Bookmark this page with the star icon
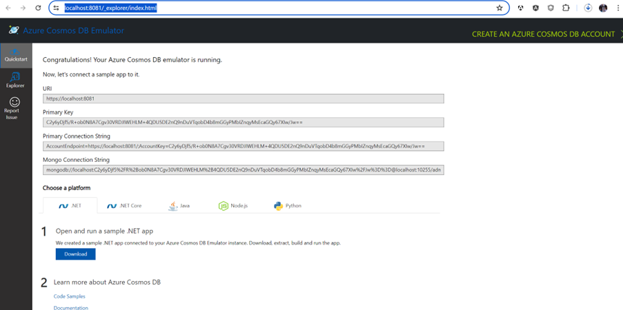Viewport: 623px width, 310px height. (500, 8)
